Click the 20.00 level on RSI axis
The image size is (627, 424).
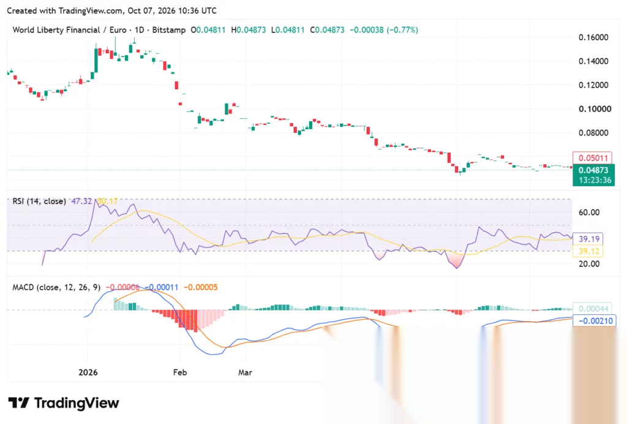589,263
